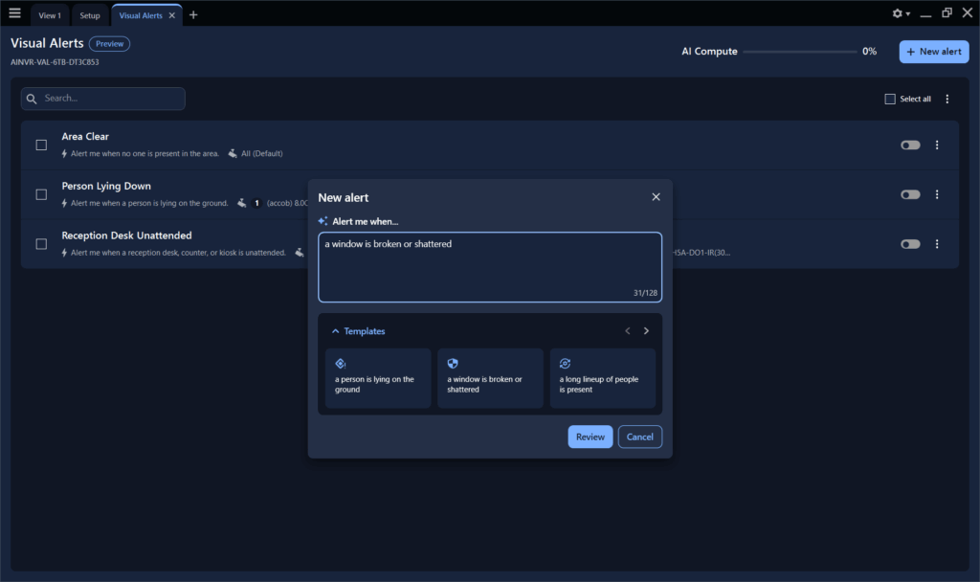Enable the Reception Desk Unattended toggle switch
The image size is (980, 582).
(909, 244)
